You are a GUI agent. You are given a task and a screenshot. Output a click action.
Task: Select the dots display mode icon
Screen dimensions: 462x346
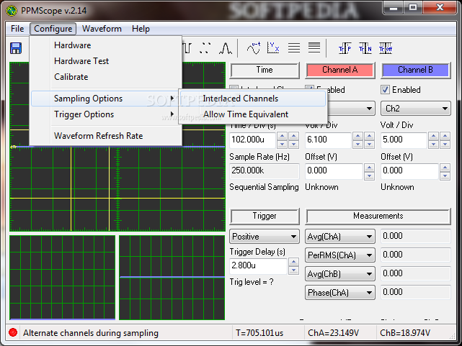(x=205, y=48)
